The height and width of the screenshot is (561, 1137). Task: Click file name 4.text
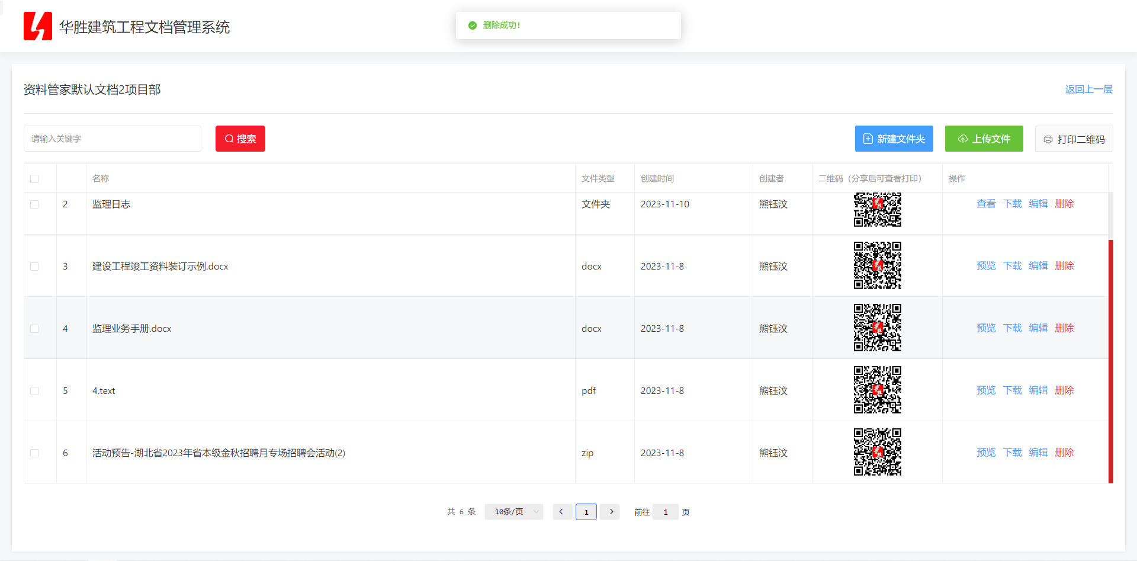(x=104, y=391)
